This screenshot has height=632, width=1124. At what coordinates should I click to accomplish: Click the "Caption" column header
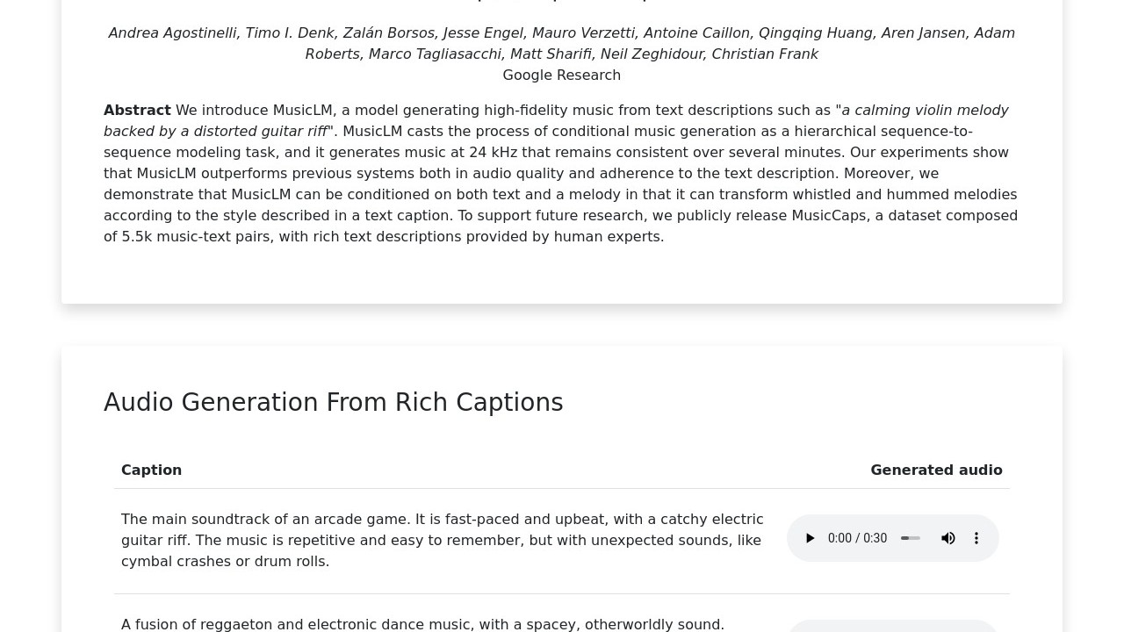click(151, 470)
